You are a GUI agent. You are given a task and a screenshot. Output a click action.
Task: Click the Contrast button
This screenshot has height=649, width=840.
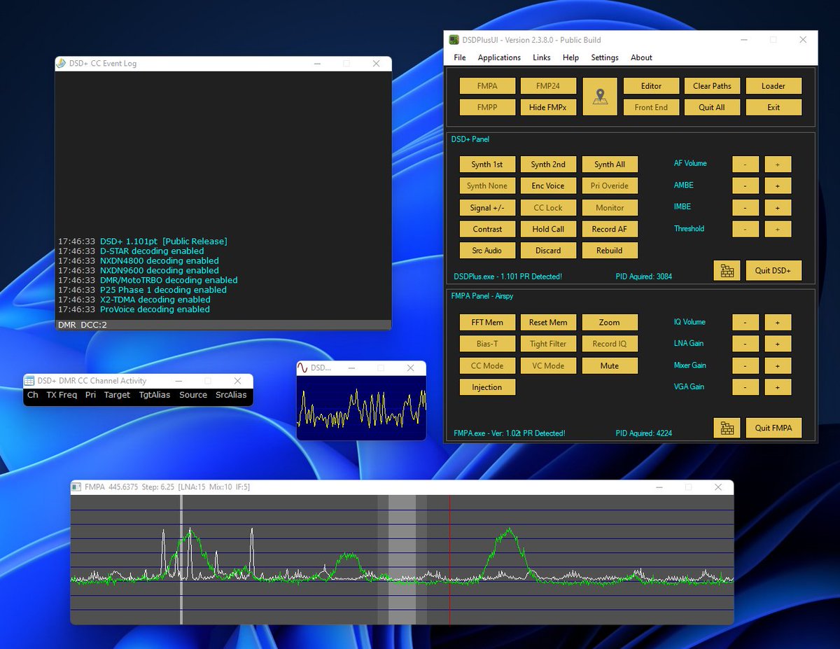(x=487, y=229)
